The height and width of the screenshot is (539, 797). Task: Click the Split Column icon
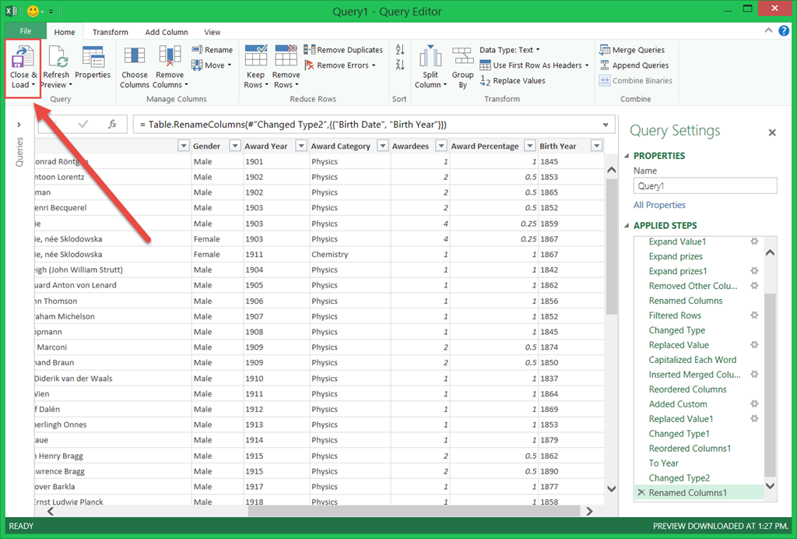click(430, 58)
